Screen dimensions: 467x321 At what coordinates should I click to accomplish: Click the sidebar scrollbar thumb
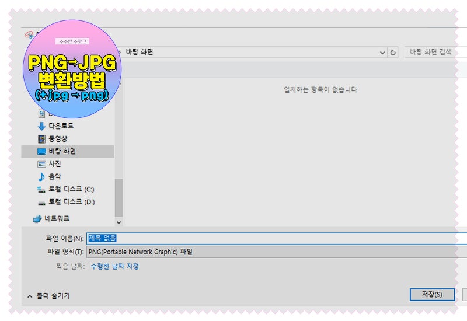[x=119, y=198]
